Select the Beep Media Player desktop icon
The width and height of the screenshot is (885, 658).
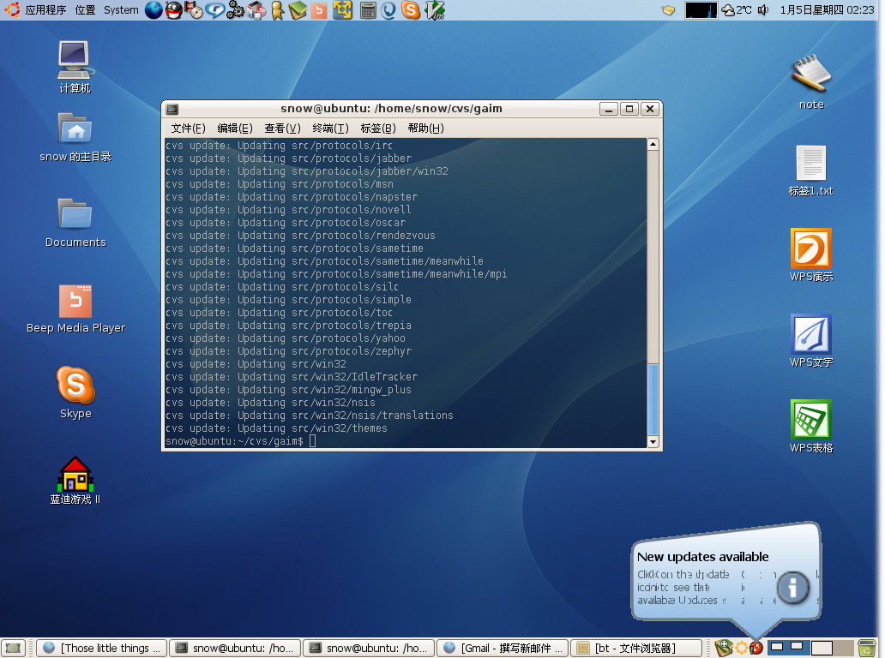tap(75, 309)
